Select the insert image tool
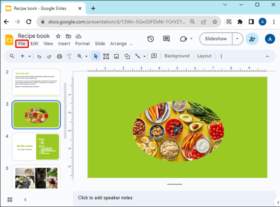The width and height of the screenshot is (280, 207). coord(116,56)
